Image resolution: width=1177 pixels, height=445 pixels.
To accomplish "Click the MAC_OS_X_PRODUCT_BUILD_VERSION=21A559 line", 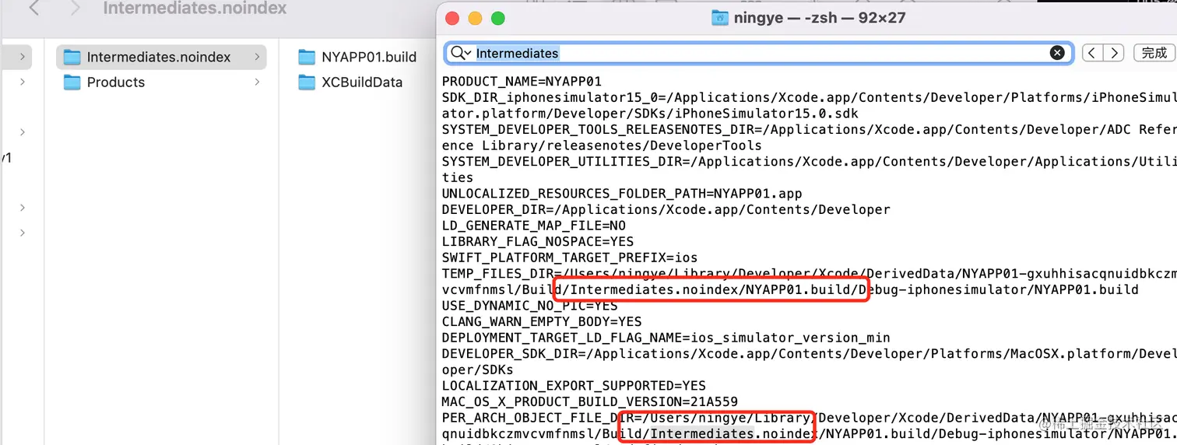I will (589, 401).
